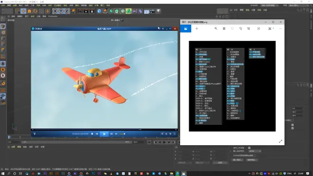313x176 pixels.
Task: Rotate the image in Photos app
Action: click(240, 28)
